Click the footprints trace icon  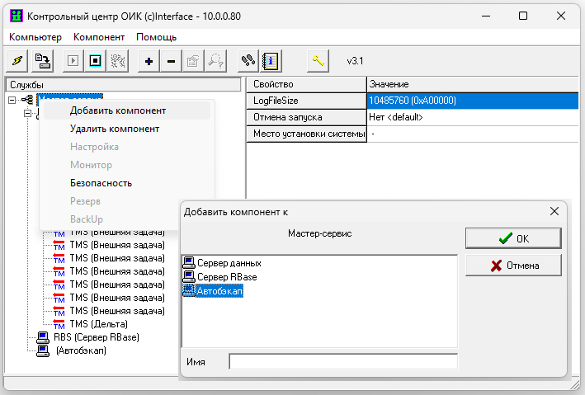pyautogui.click(x=247, y=60)
